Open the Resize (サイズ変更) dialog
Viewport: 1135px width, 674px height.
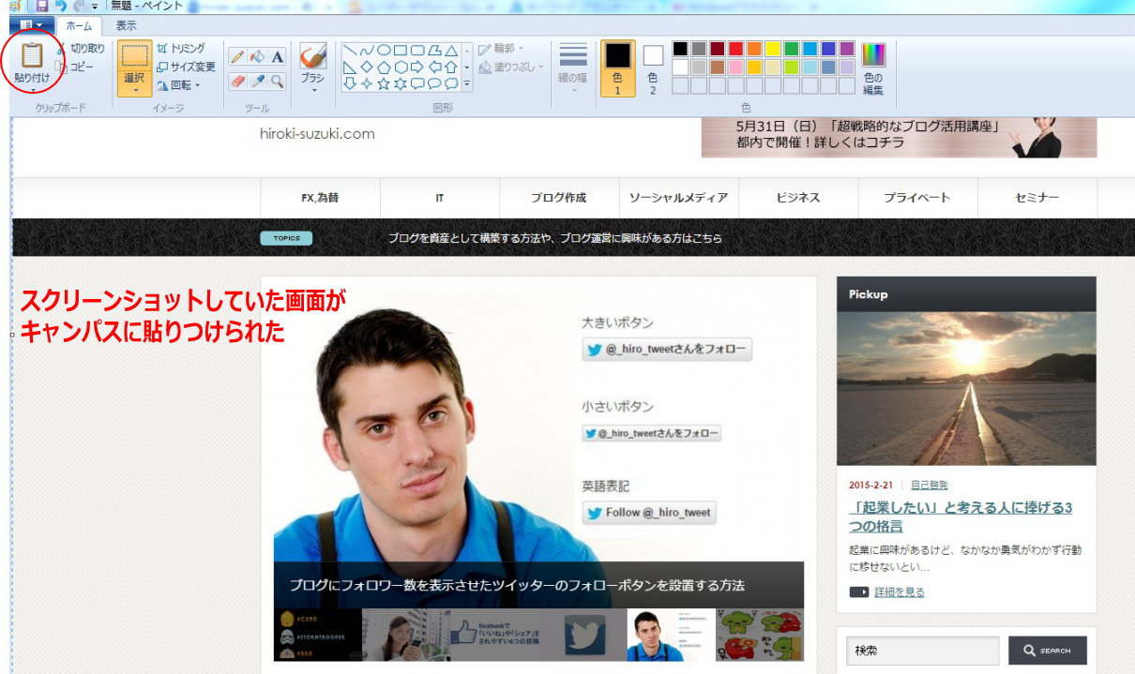tap(186, 67)
